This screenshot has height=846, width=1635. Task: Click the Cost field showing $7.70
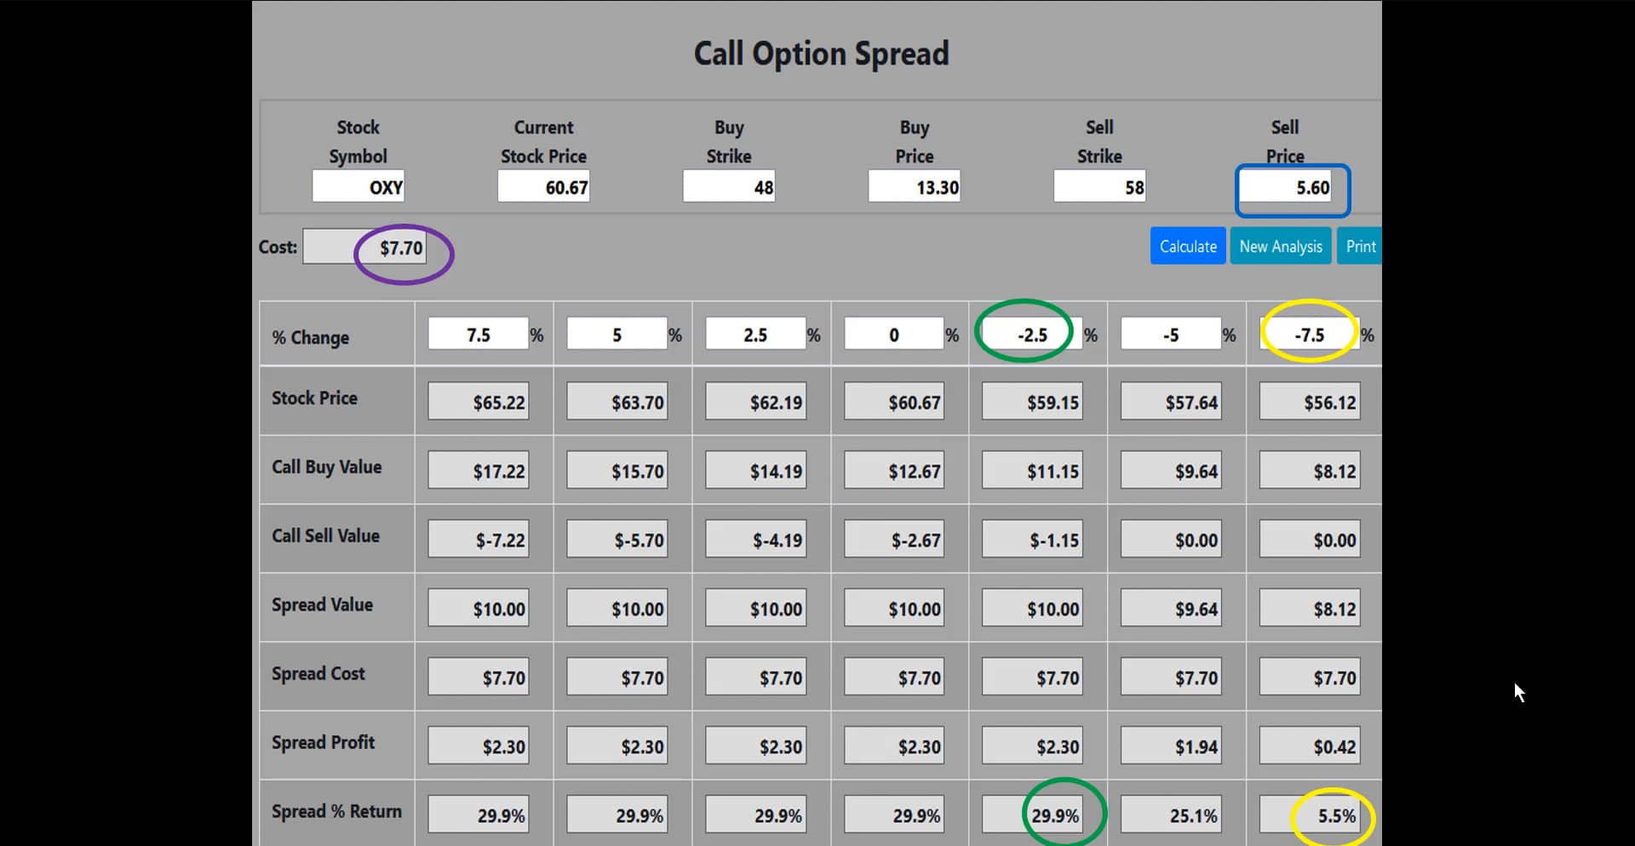pyautogui.click(x=364, y=248)
